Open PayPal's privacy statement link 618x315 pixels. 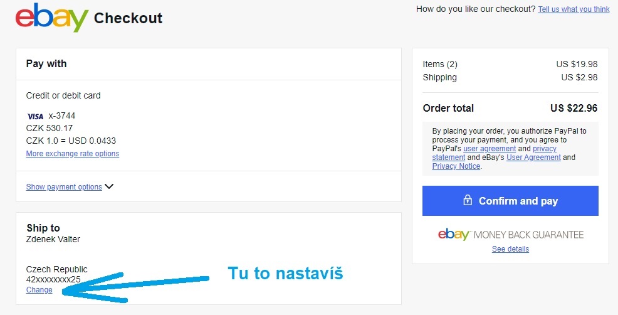(x=545, y=149)
